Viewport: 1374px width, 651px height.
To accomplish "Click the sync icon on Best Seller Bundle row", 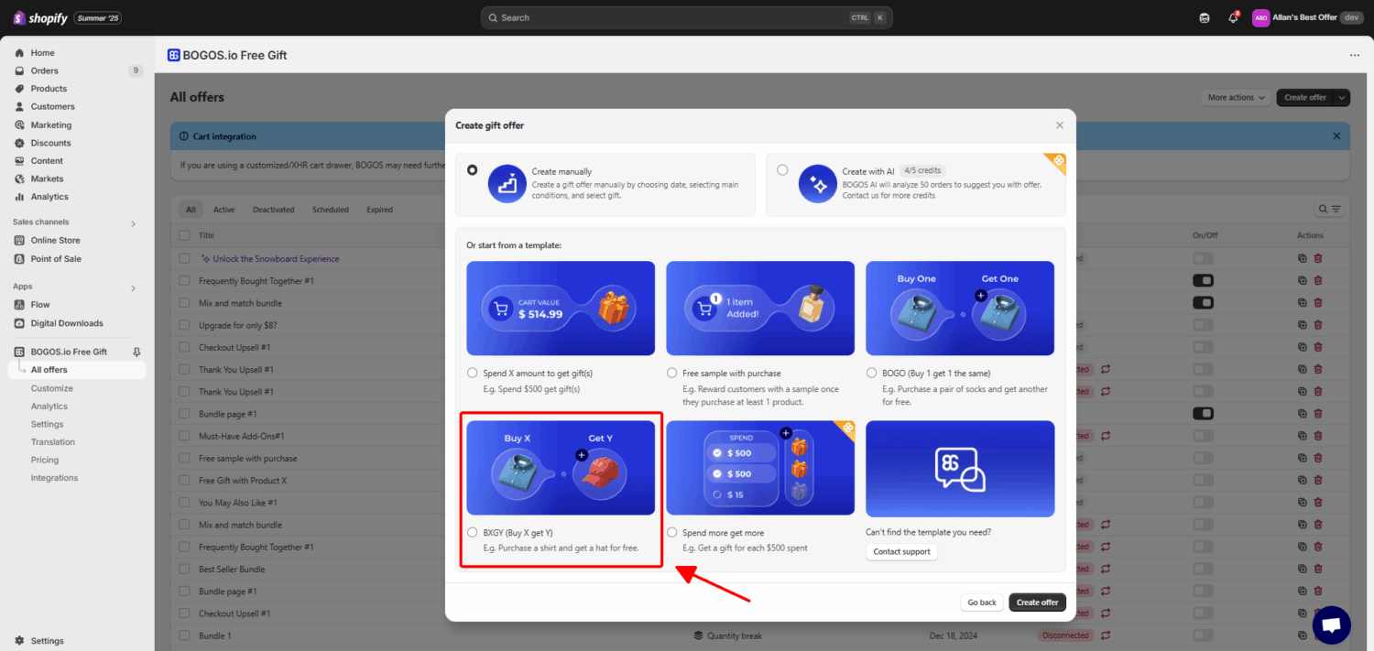I will (x=1106, y=570).
